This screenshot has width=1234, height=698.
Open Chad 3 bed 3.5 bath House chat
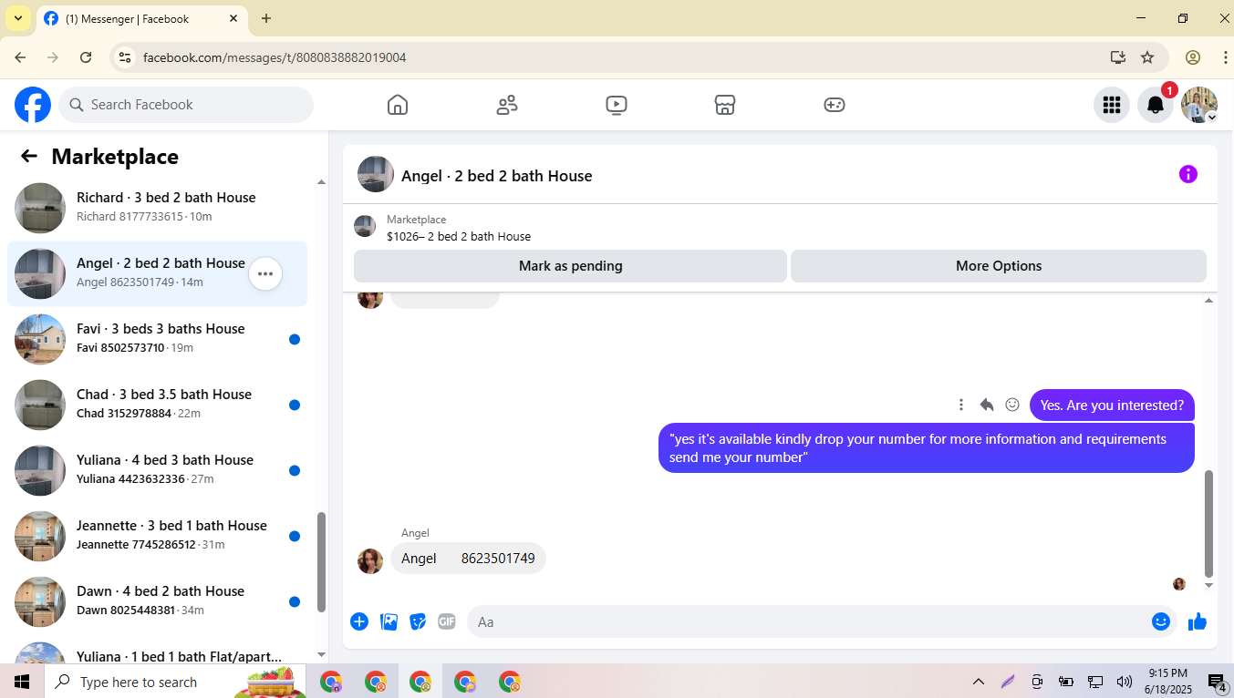tap(157, 405)
